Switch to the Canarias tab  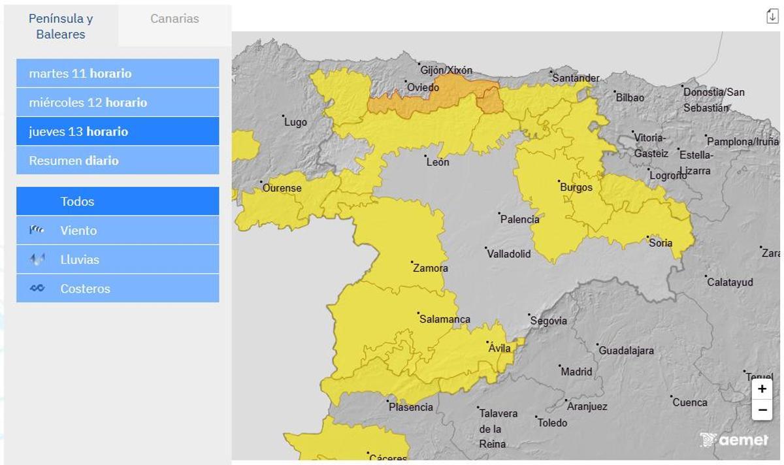click(174, 19)
